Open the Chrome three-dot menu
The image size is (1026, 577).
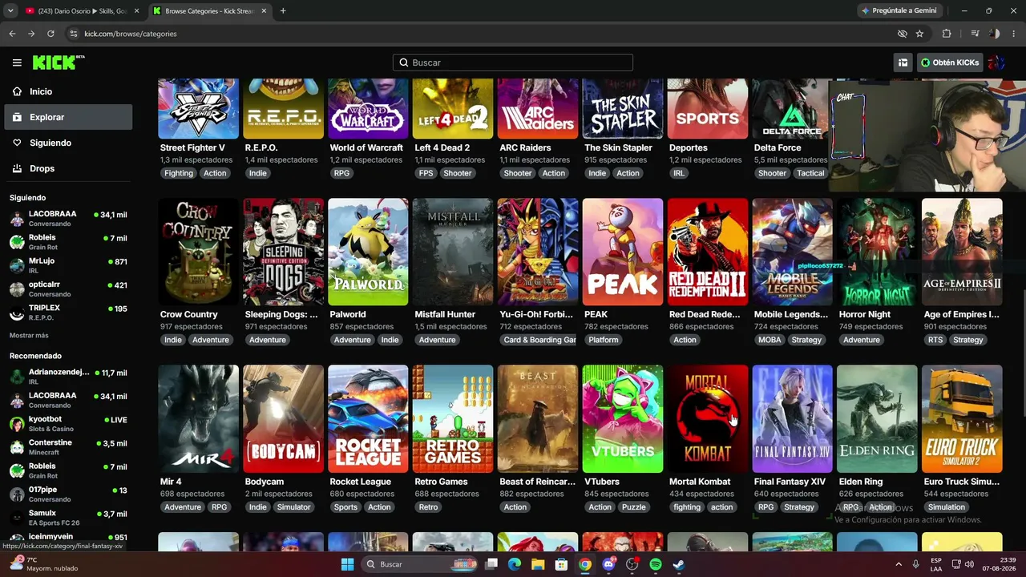coord(1014,34)
